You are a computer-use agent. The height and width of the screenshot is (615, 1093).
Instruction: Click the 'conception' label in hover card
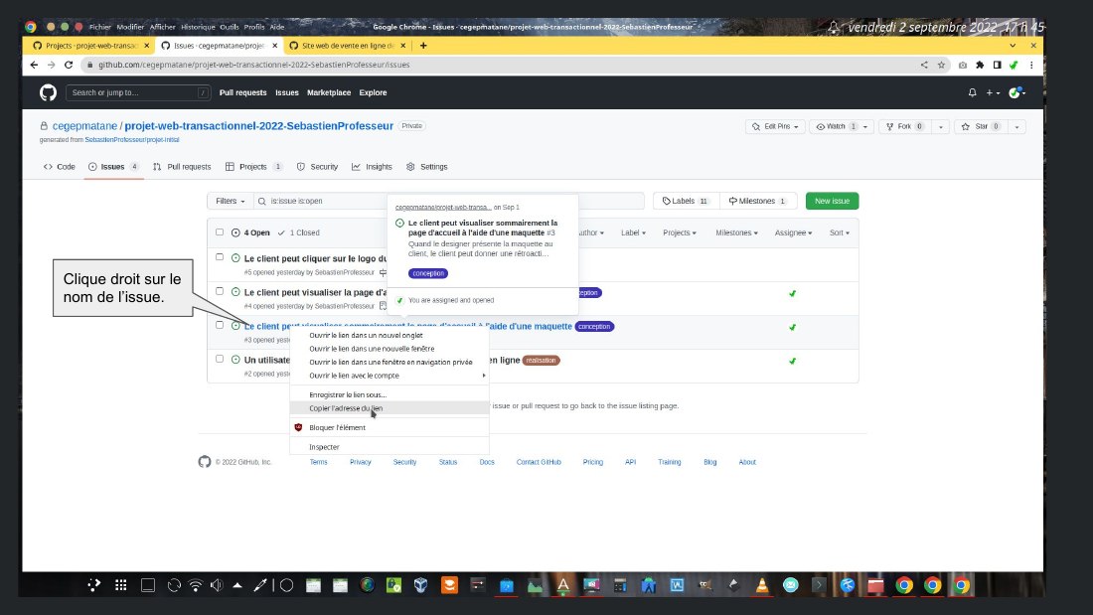coord(428,273)
